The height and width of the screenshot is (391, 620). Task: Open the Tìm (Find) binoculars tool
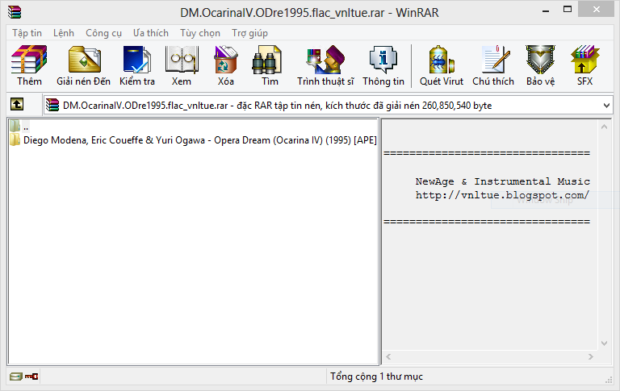[270, 65]
